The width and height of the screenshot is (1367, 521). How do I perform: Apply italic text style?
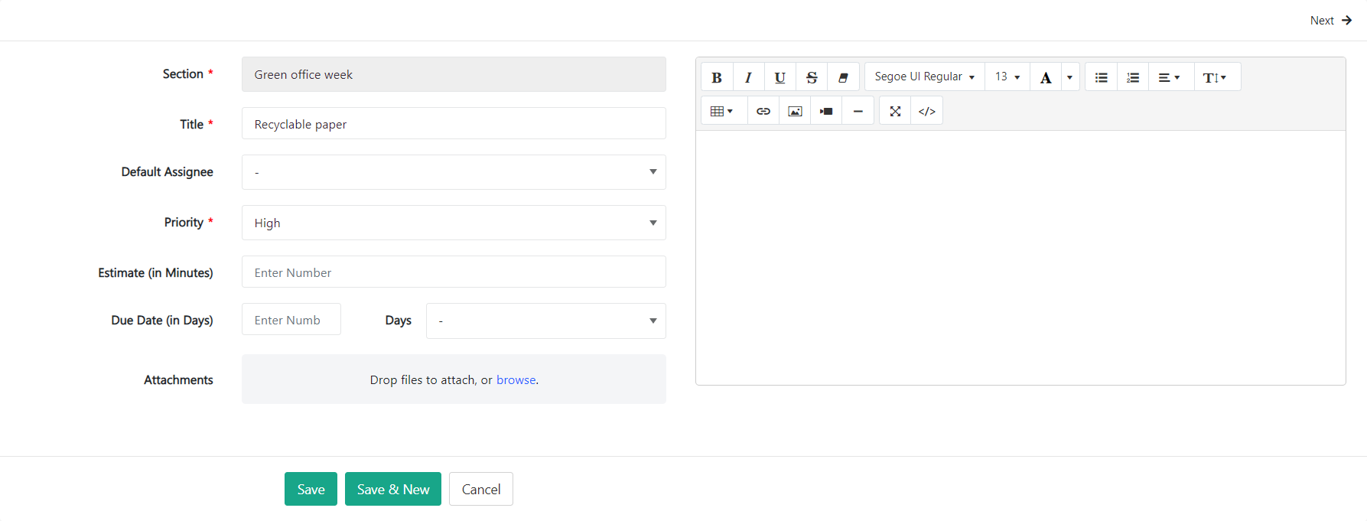[748, 77]
